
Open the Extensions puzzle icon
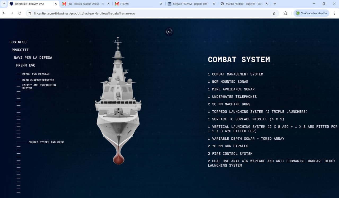click(285, 13)
